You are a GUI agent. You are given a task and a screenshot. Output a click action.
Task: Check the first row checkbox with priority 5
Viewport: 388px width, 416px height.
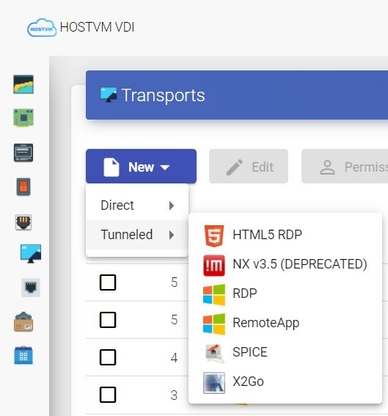pos(108,282)
